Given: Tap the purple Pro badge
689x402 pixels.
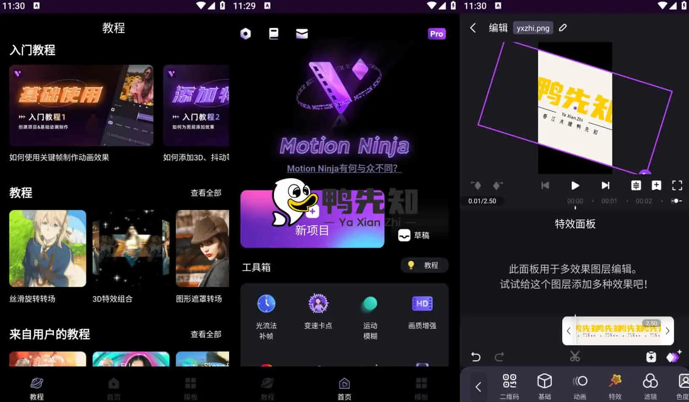Looking at the screenshot, I should [437, 34].
